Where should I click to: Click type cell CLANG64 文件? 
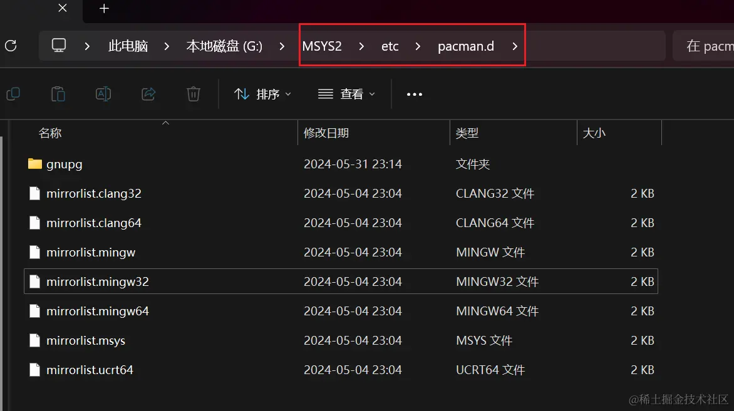(495, 223)
